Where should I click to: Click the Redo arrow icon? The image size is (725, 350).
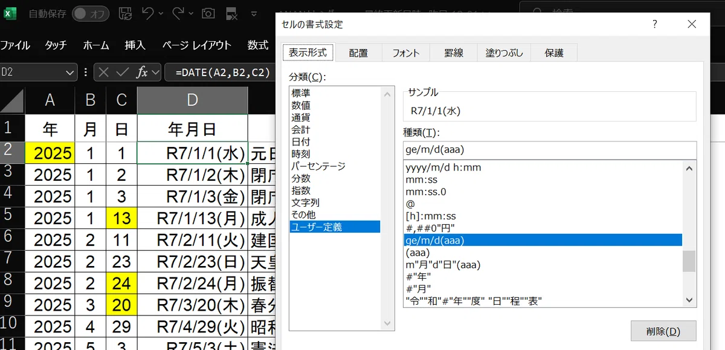(178, 13)
